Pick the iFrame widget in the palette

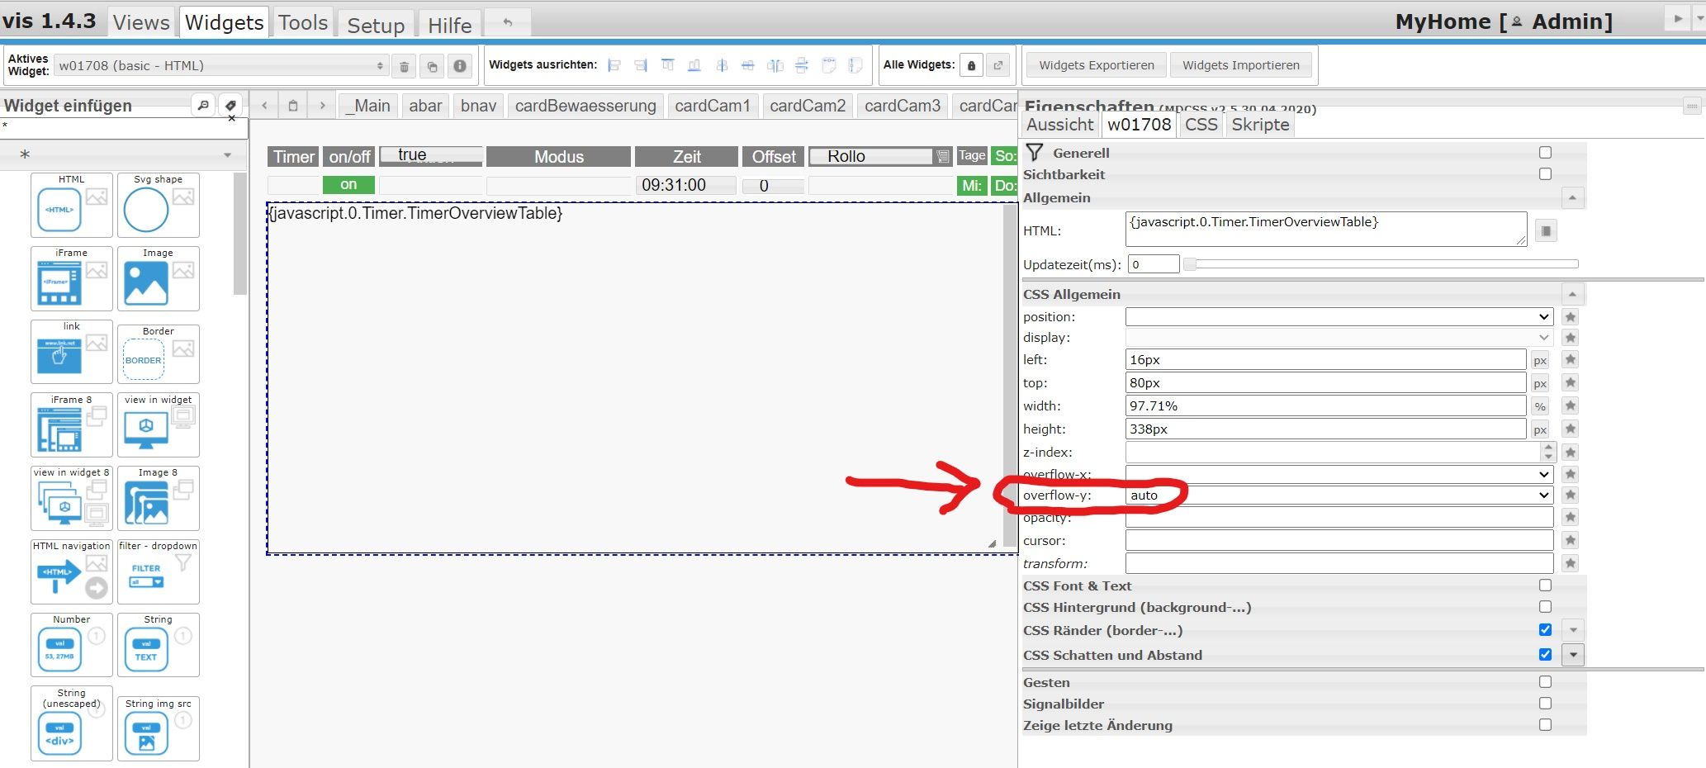tap(72, 278)
